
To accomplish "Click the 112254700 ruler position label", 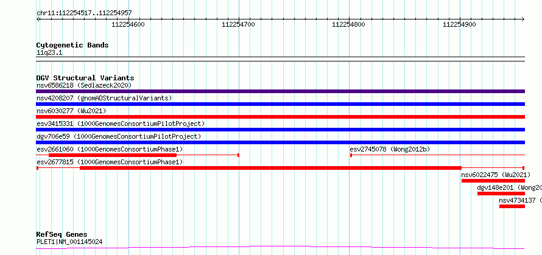I will point(238,24).
